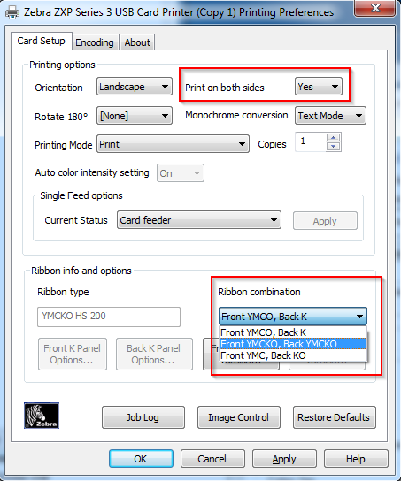This screenshot has width=401, height=481.
Task: Click the printer icon in title bar
Action: (12, 12)
